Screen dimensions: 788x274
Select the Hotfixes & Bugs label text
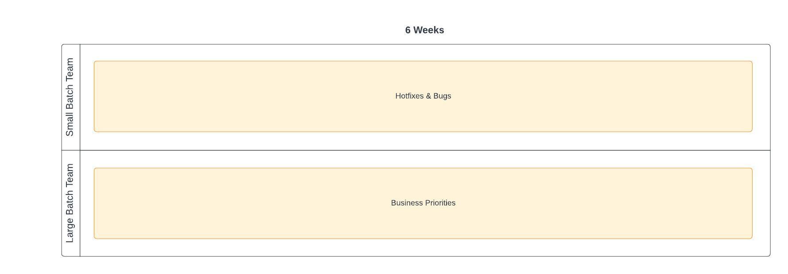click(x=423, y=96)
